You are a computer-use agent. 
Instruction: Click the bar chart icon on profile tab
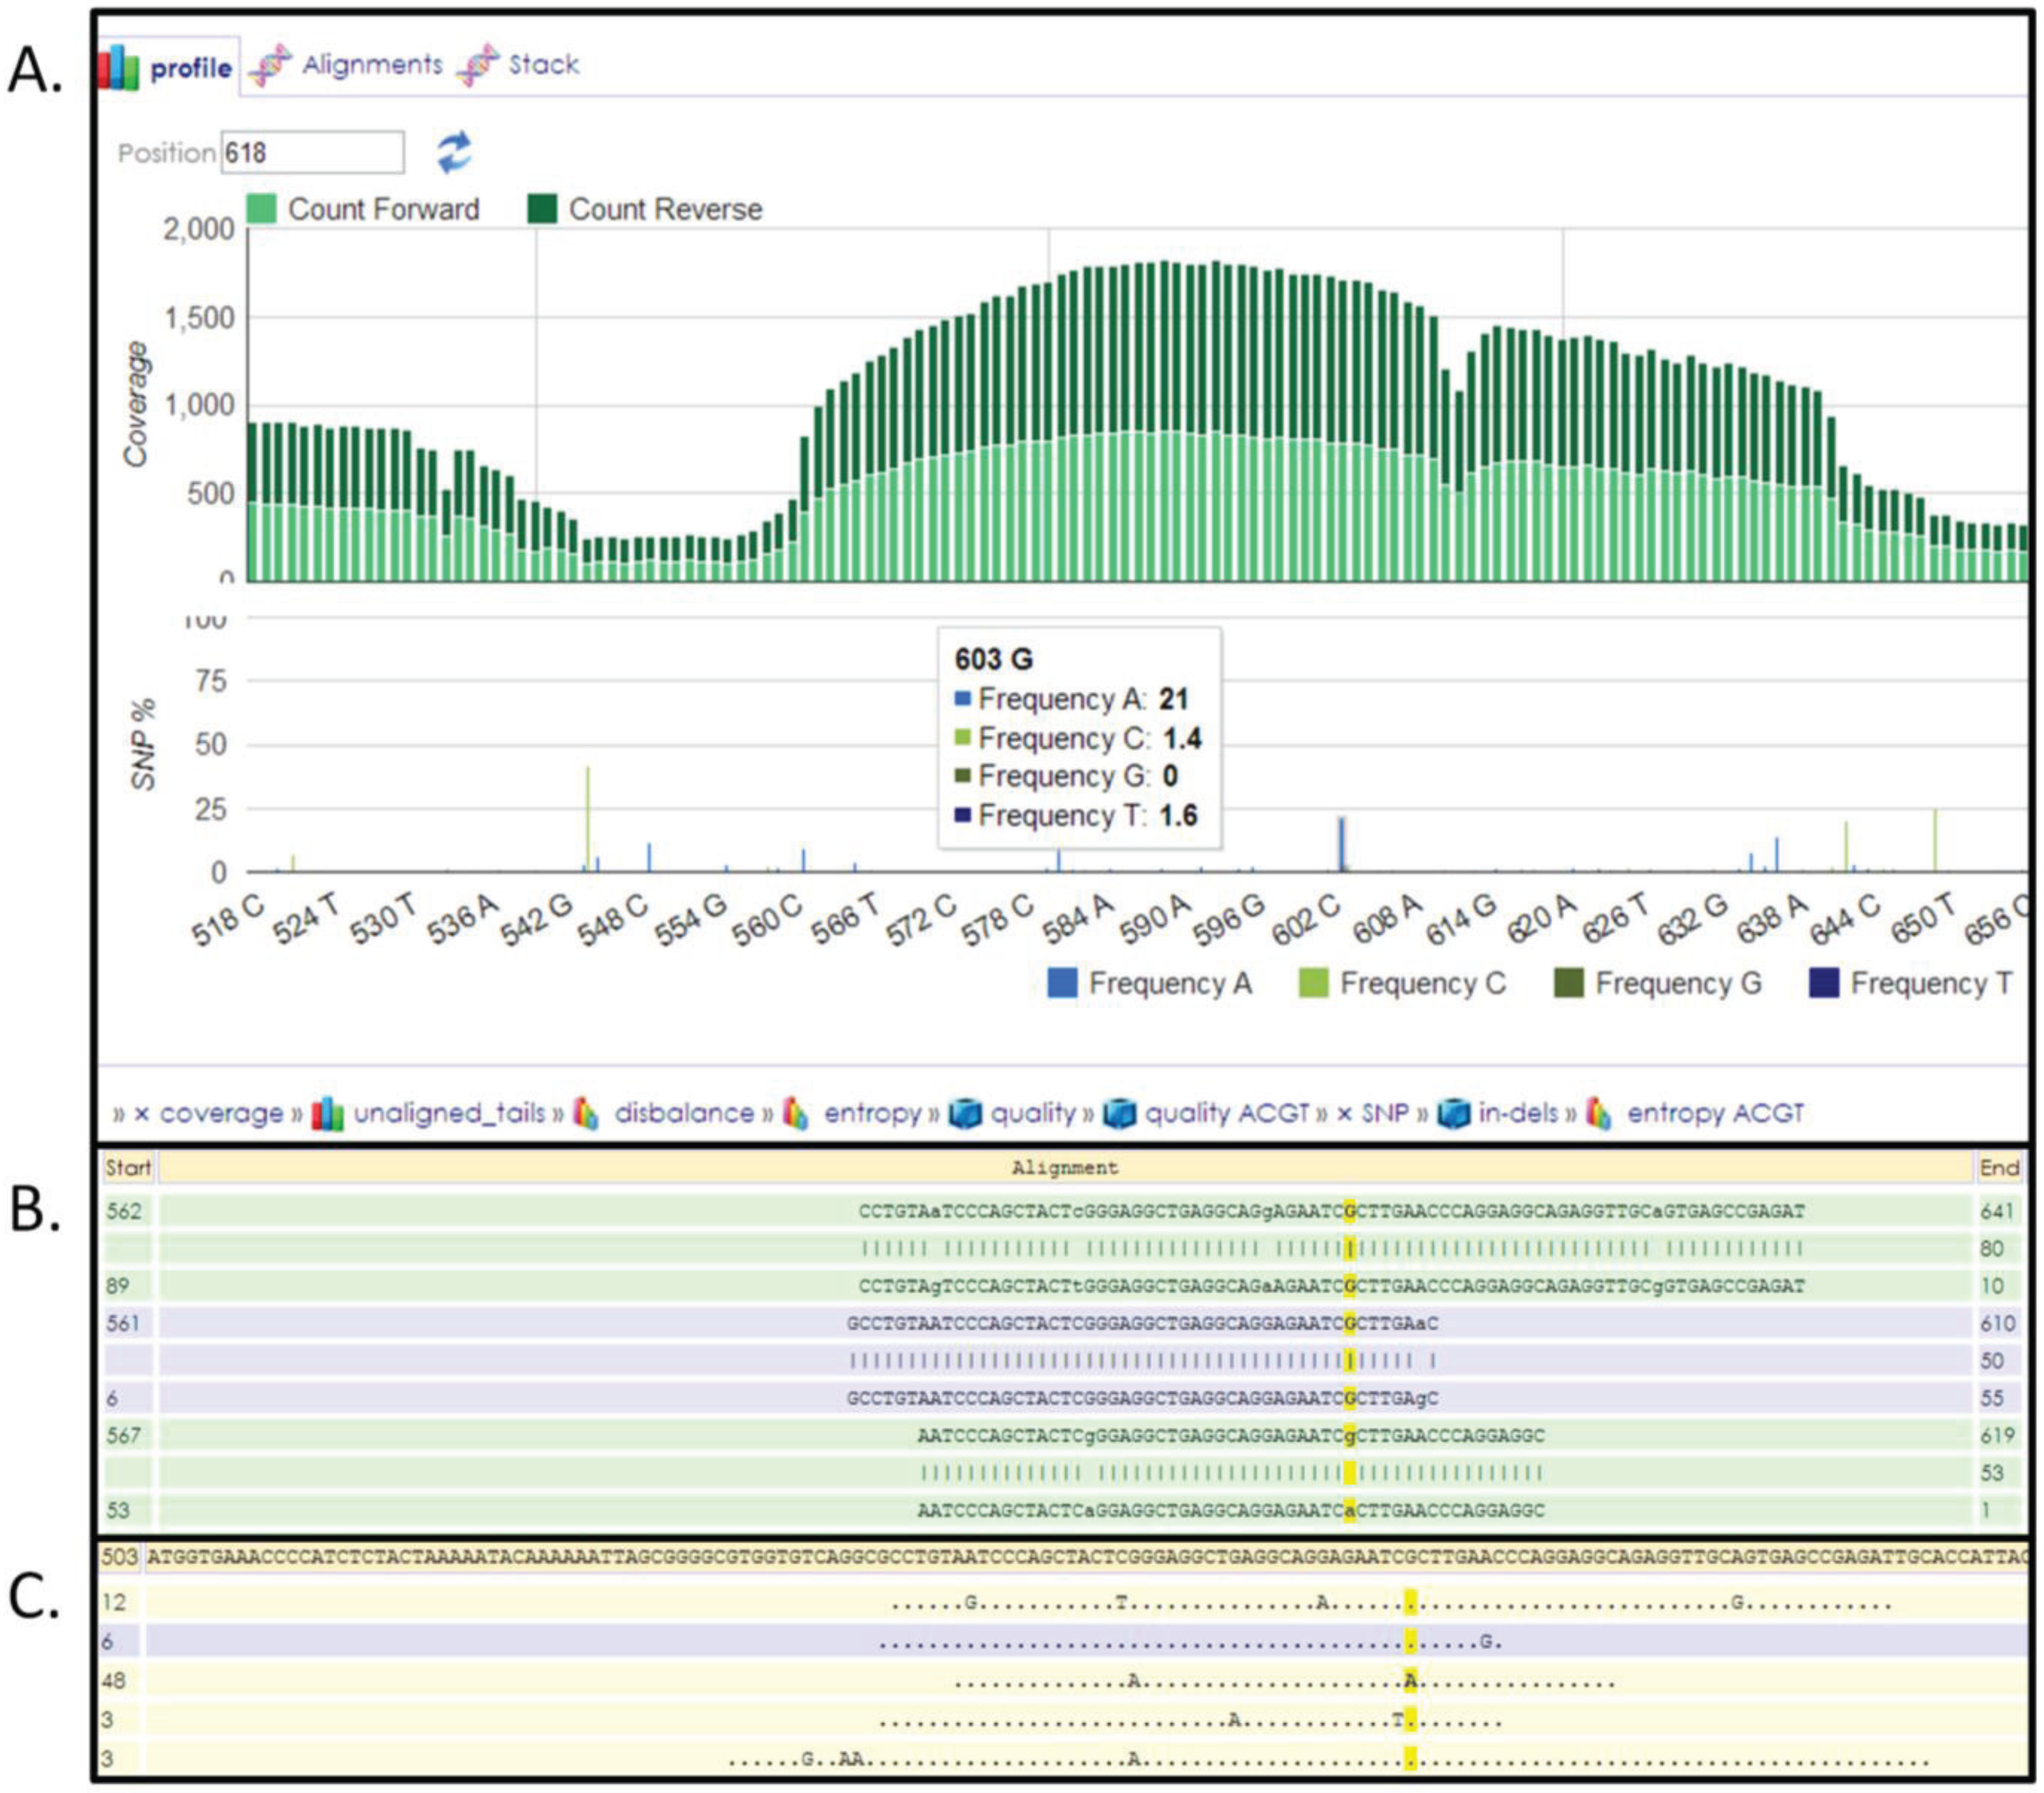[119, 67]
